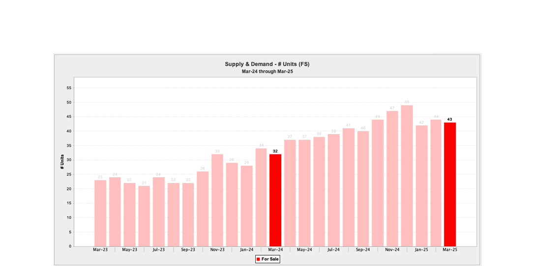
Task: Click the "# Units" y-axis label
Action: (62, 161)
